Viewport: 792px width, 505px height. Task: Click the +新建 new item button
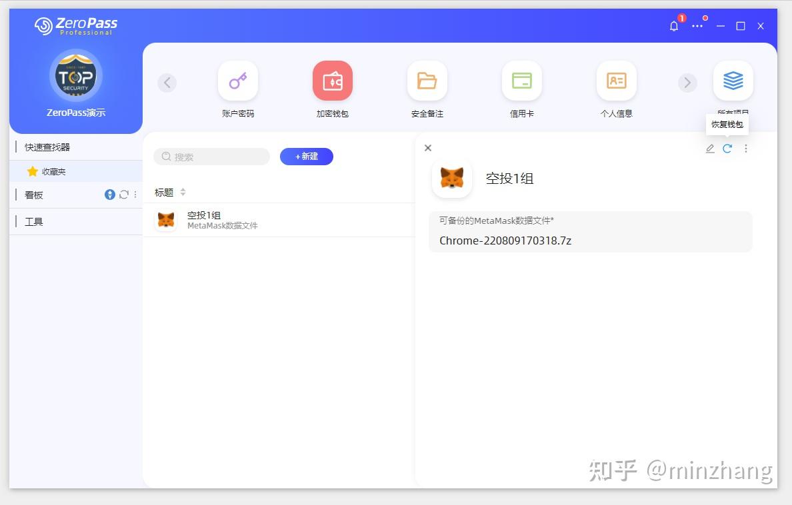pos(306,157)
